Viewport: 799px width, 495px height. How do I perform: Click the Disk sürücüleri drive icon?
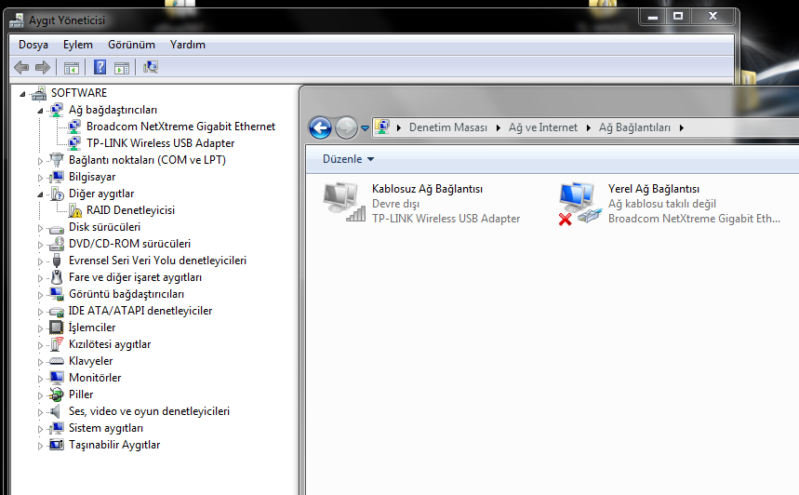(x=56, y=228)
